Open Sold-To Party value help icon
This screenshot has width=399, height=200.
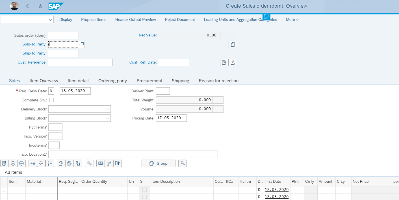pyautogui.click(x=82, y=44)
